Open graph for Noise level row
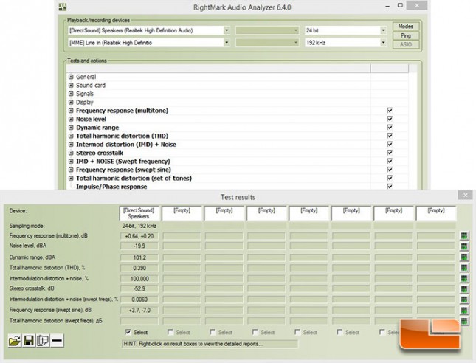Viewport: 476px width, 363px height. click(x=464, y=246)
